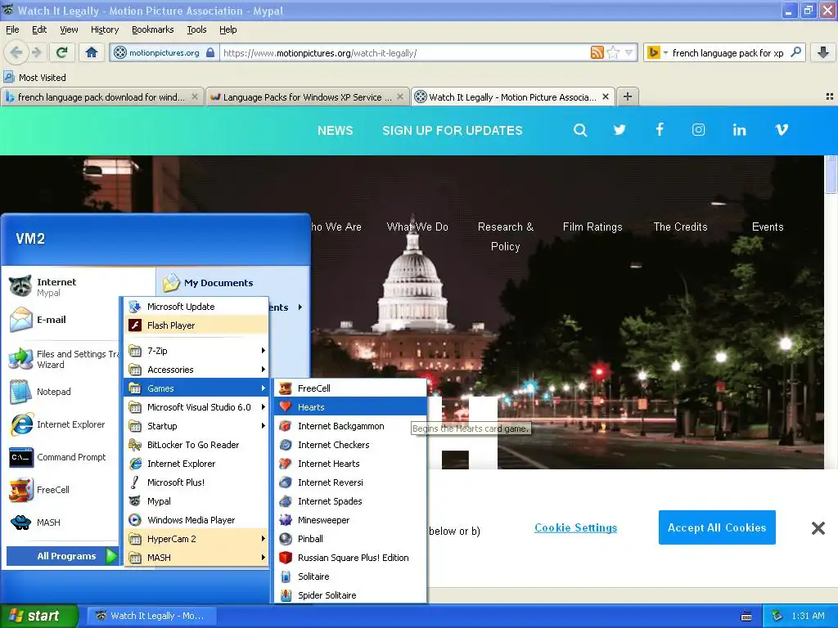This screenshot has width=838, height=628.
Task: Expand Microsoft Visual Studio 6.0 folder
Action: point(196,407)
